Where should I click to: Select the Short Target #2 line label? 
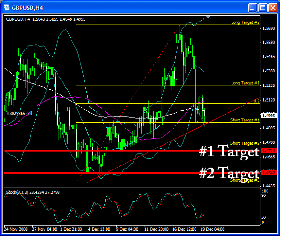245,143
